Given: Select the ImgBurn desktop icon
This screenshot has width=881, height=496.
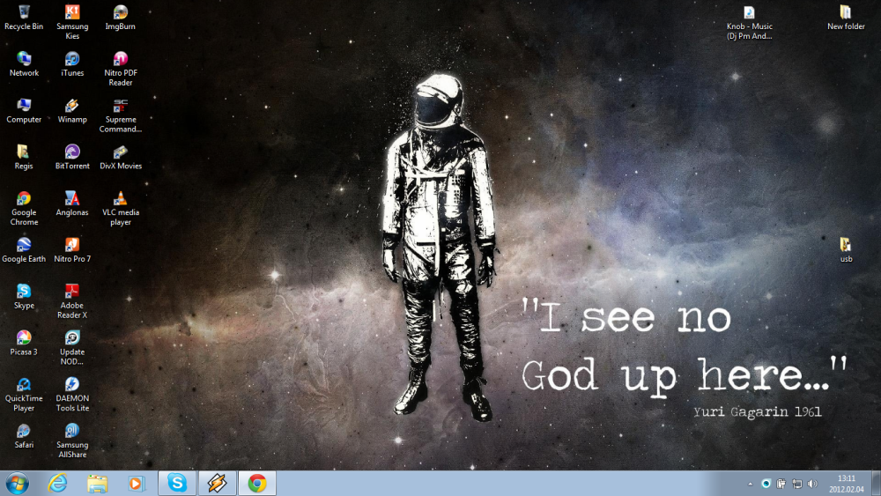Looking at the screenshot, I should click(x=120, y=18).
